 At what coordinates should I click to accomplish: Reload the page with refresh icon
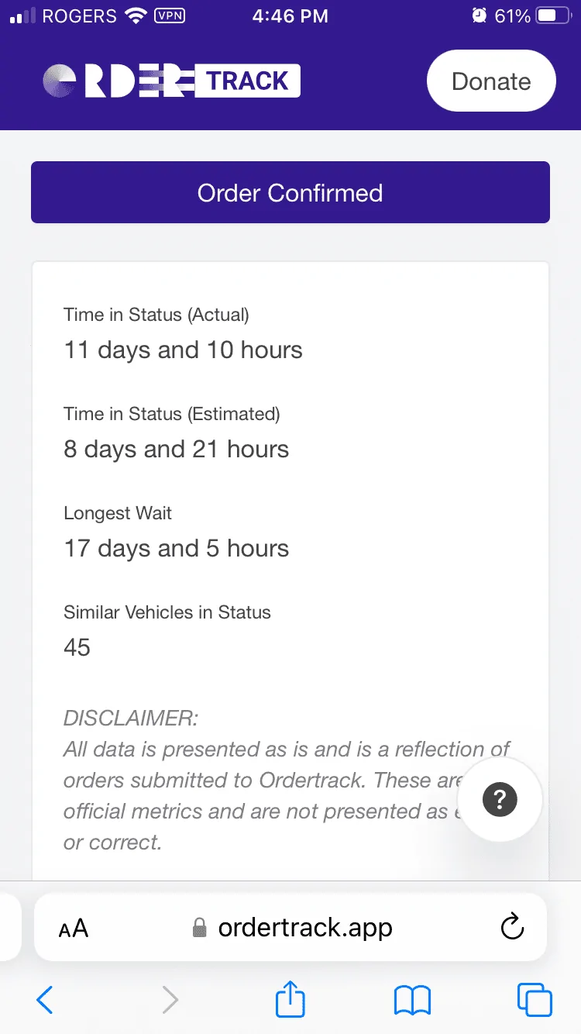pos(512,927)
